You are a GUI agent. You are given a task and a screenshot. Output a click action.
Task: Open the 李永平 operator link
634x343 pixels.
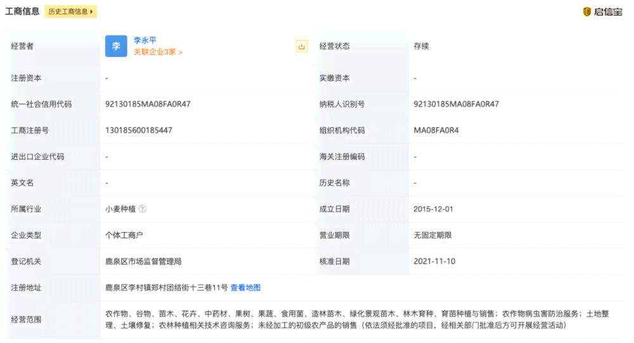pos(145,41)
